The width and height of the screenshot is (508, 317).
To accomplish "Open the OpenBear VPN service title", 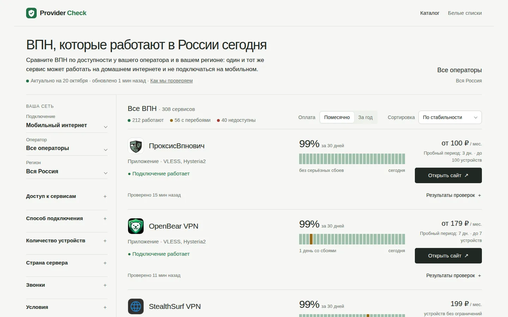I will [174, 226].
